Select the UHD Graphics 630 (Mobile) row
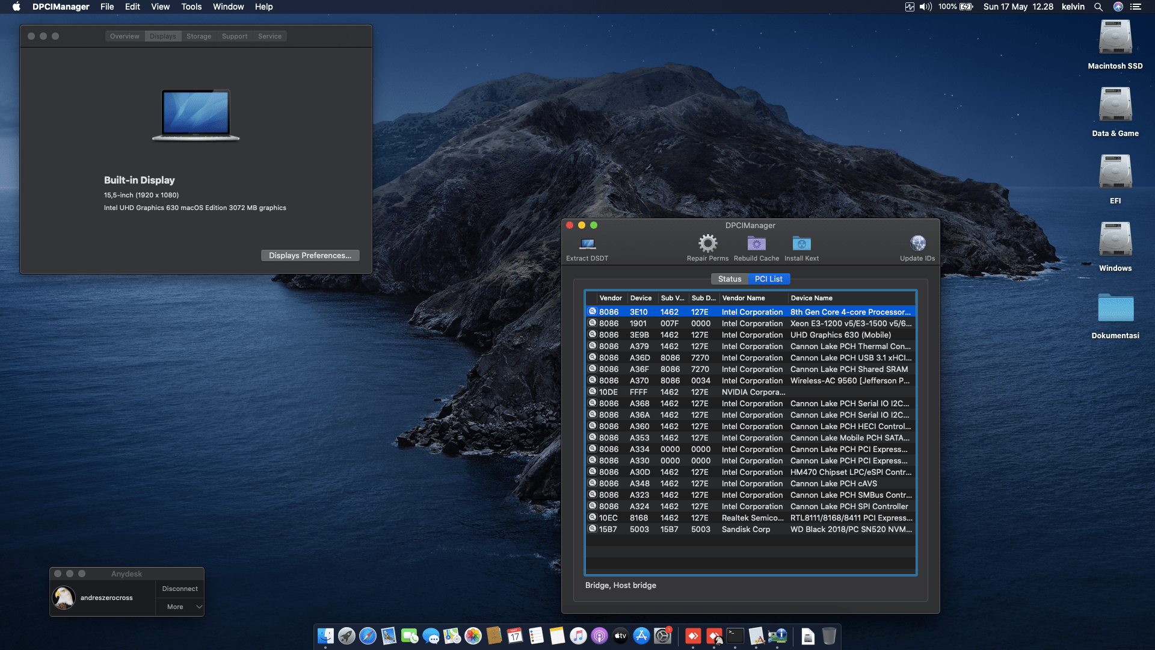 click(751, 335)
